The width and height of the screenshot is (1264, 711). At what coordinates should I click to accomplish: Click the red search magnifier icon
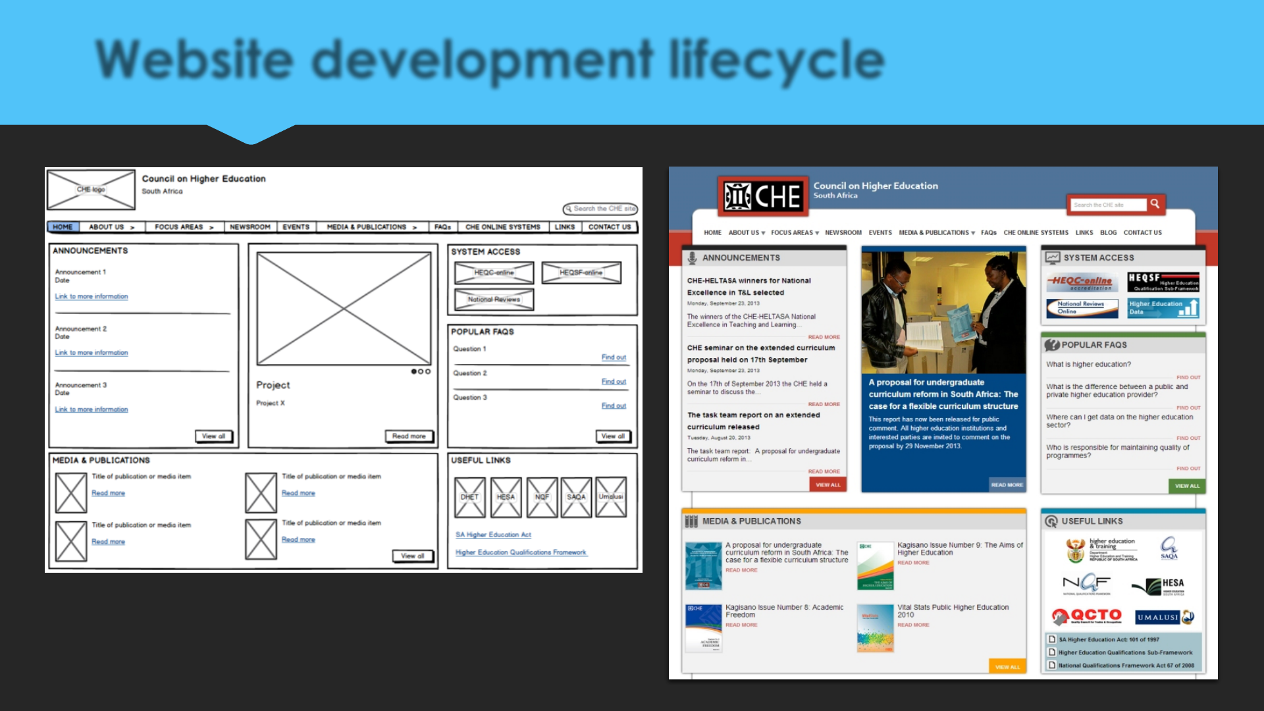(1155, 205)
